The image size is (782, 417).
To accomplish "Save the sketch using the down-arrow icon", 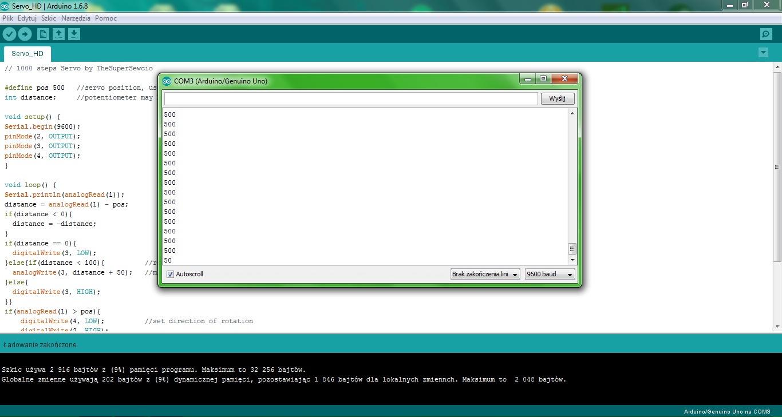I will (74, 34).
